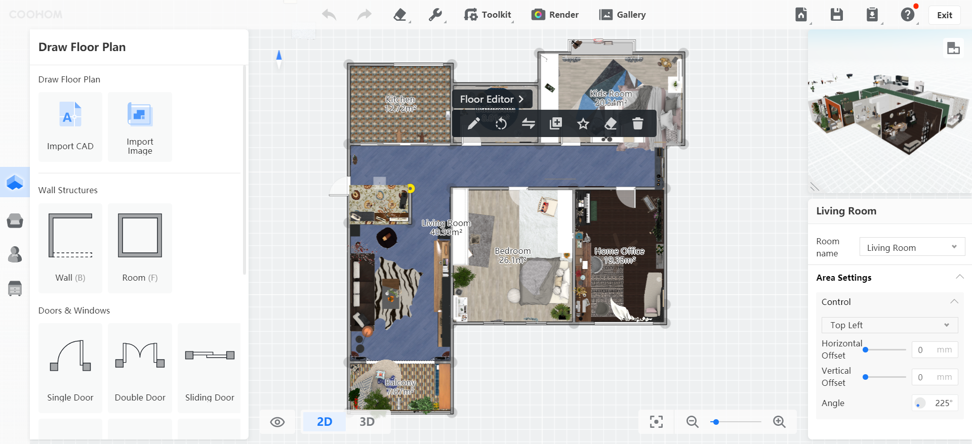Select the Sliding Door item
This screenshot has height=444, width=972.
coord(210,368)
